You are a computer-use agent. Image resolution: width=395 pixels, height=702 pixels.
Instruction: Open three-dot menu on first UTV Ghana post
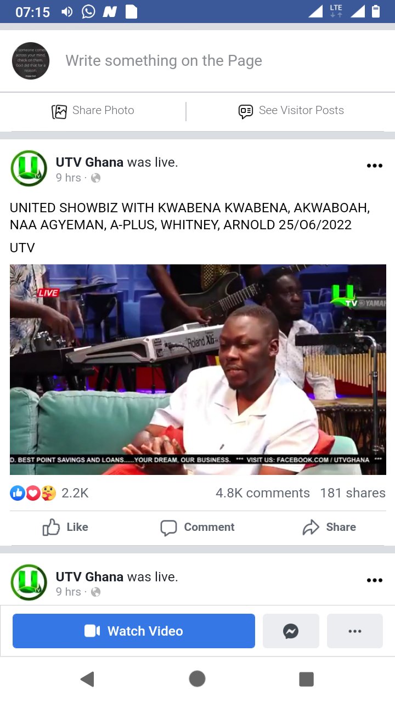click(374, 166)
